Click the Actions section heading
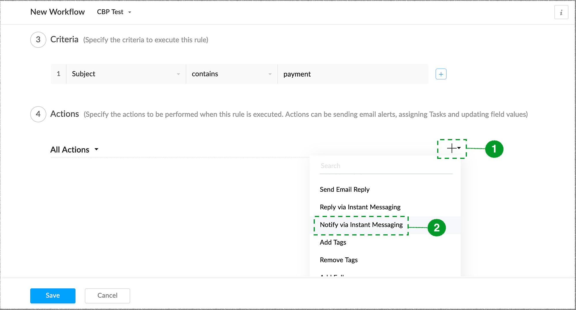 pyautogui.click(x=65, y=114)
